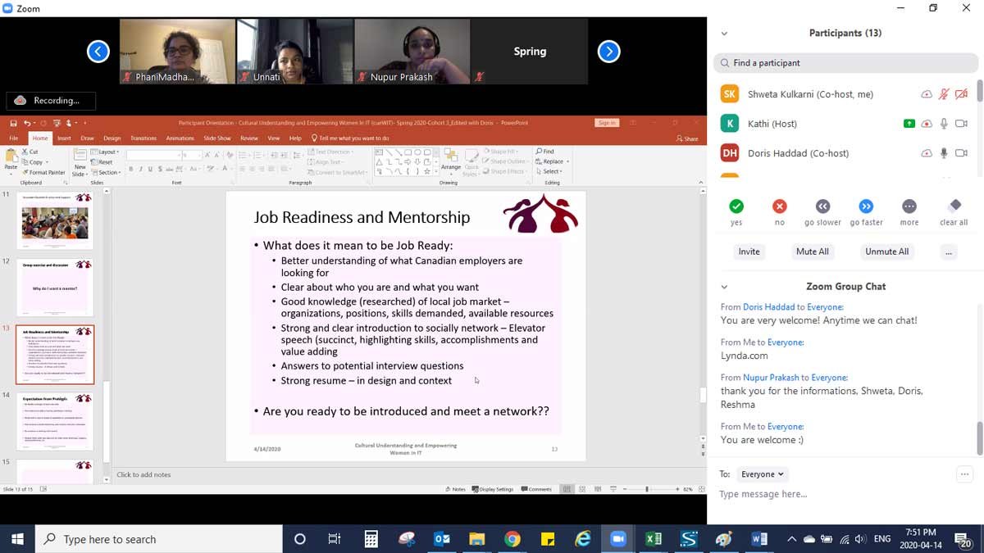Unmute Shweta Kulkarni's microphone

(944, 94)
